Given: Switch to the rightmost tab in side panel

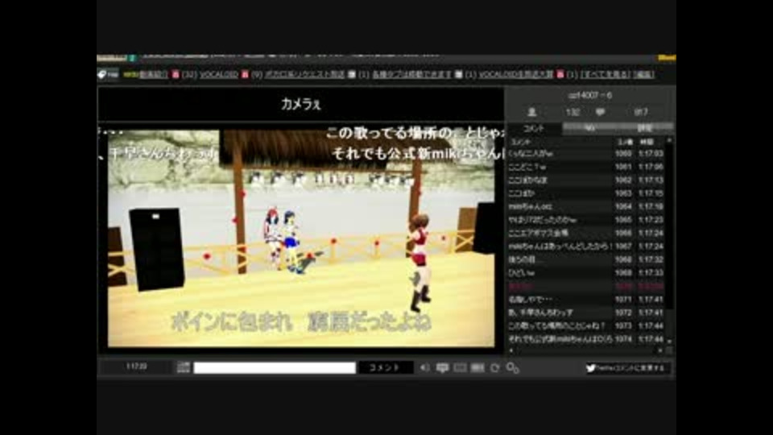Looking at the screenshot, I should (x=645, y=128).
